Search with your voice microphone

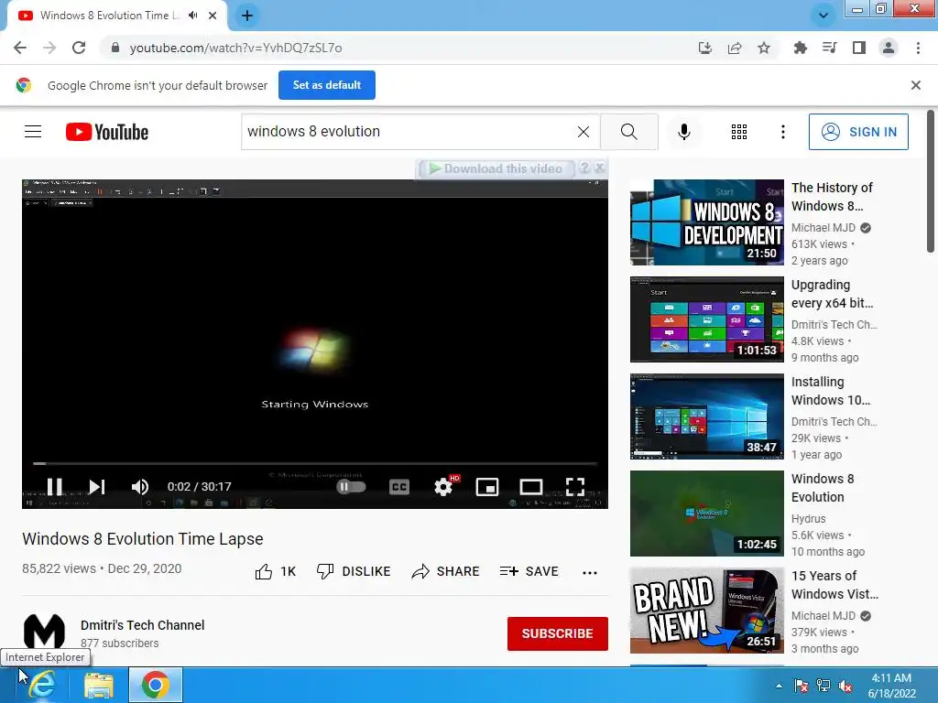(x=683, y=132)
